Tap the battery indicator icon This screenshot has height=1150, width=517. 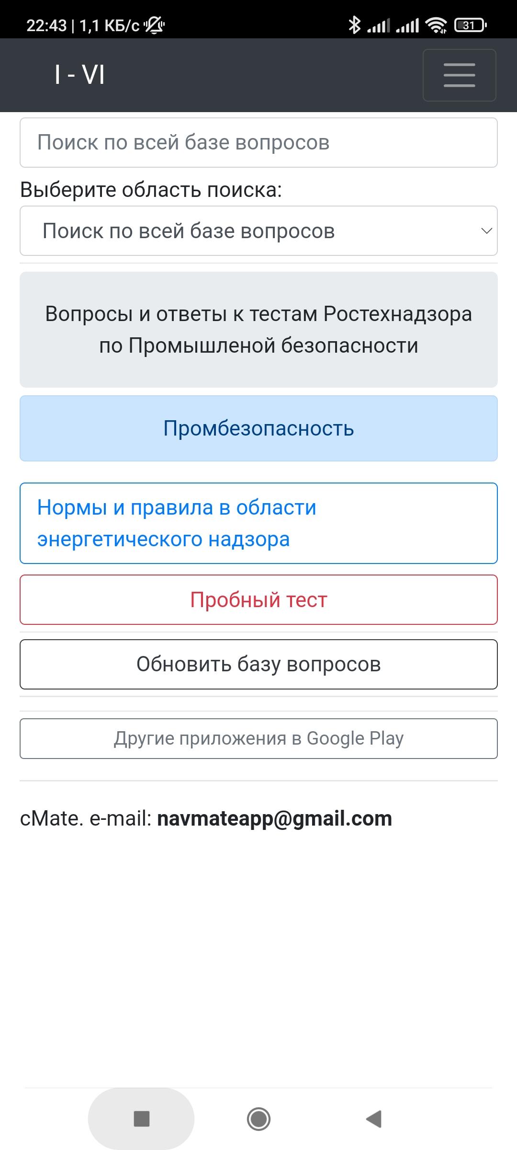point(470,25)
